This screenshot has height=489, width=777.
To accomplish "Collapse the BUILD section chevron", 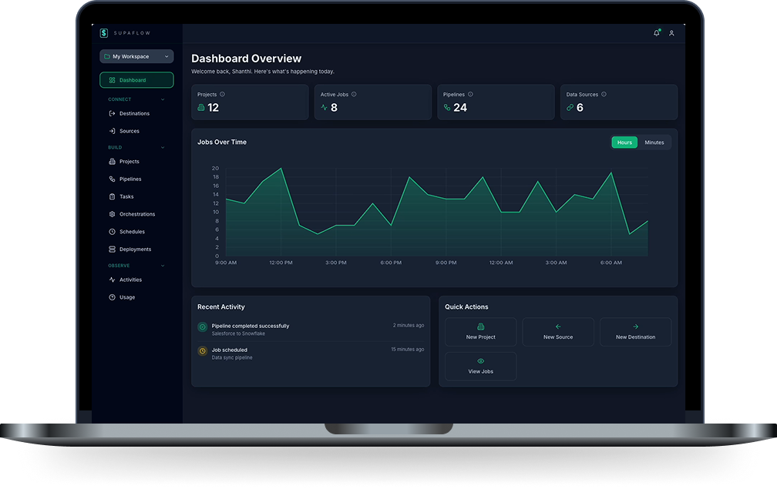I will click(163, 148).
